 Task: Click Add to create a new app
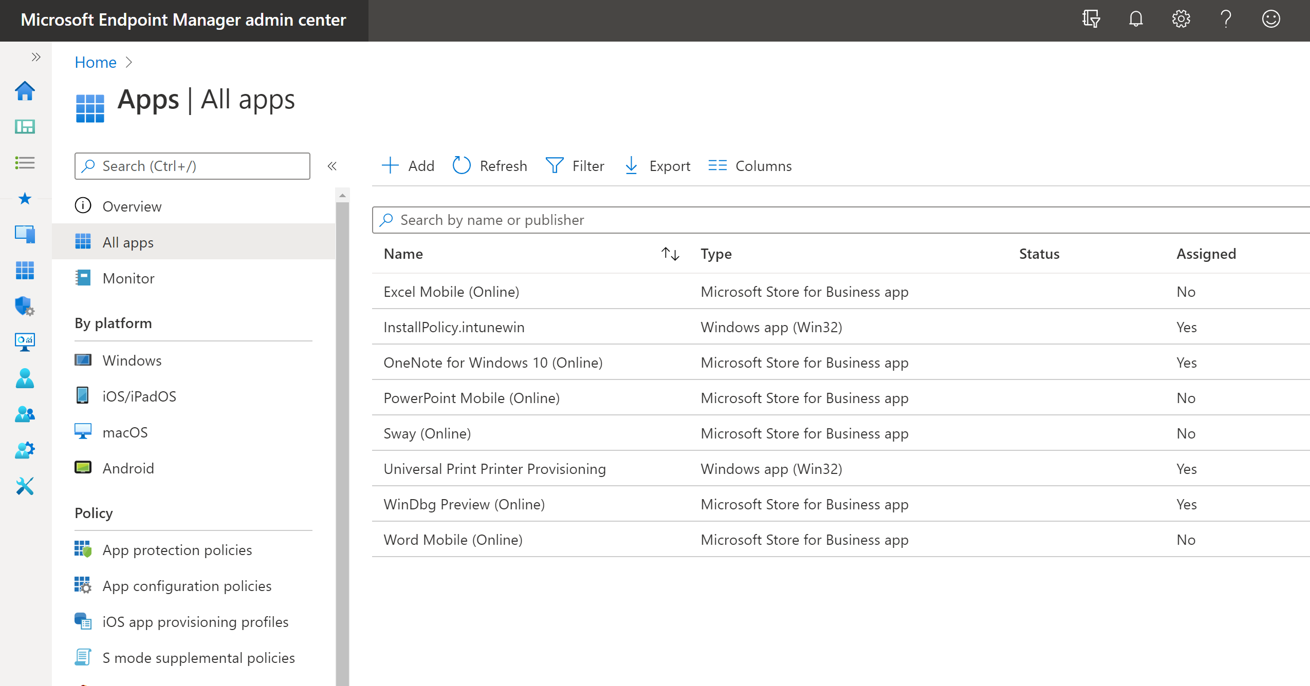(x=408, y=165)
